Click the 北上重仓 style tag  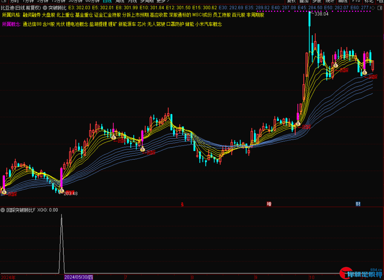(65, 15)
